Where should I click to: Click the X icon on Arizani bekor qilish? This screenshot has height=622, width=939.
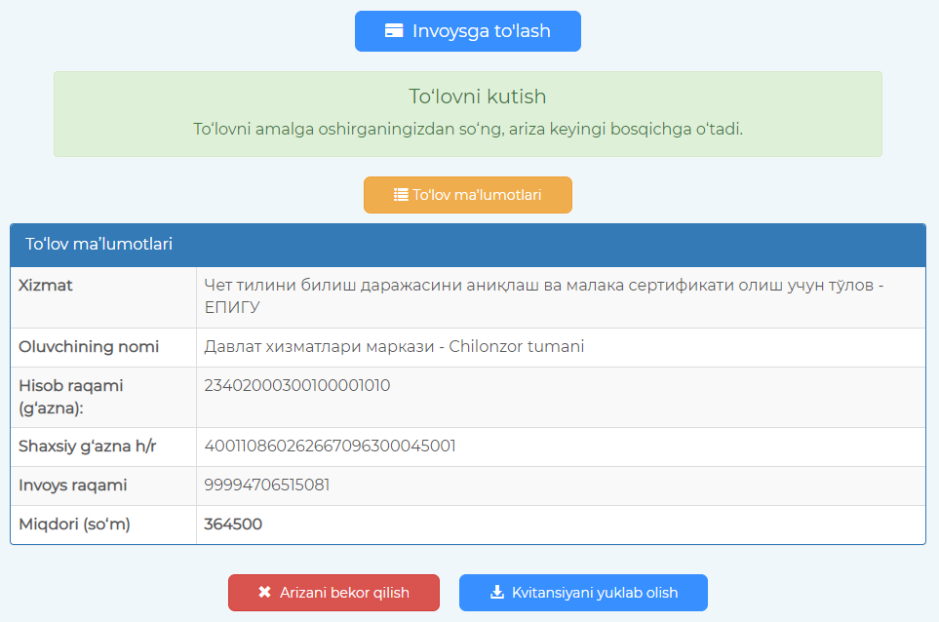click(264, 592)
